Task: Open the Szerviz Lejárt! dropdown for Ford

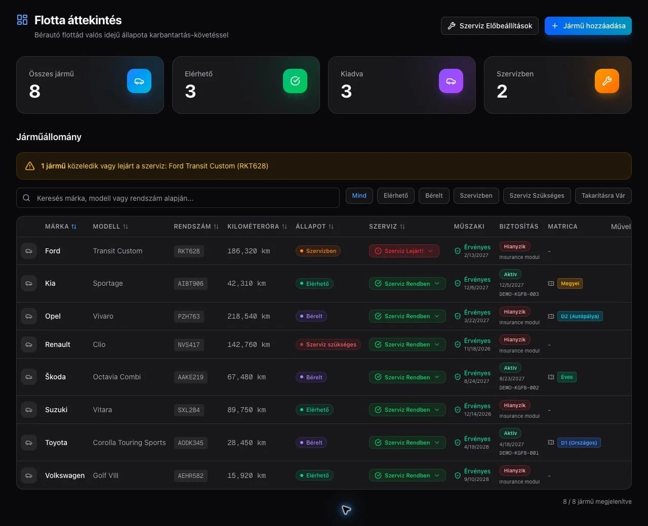Action: 404,251
